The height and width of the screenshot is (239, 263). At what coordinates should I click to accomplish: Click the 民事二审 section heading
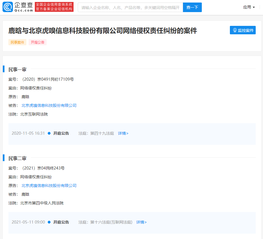pos(17,159)
